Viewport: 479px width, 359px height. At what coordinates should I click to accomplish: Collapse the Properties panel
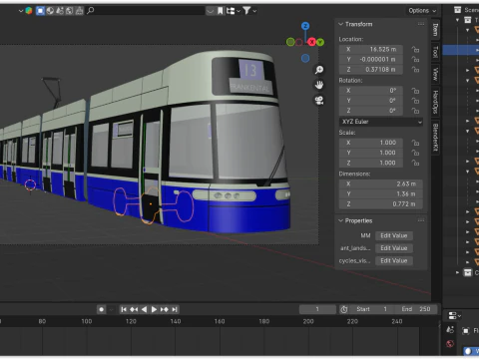(340, 220)
